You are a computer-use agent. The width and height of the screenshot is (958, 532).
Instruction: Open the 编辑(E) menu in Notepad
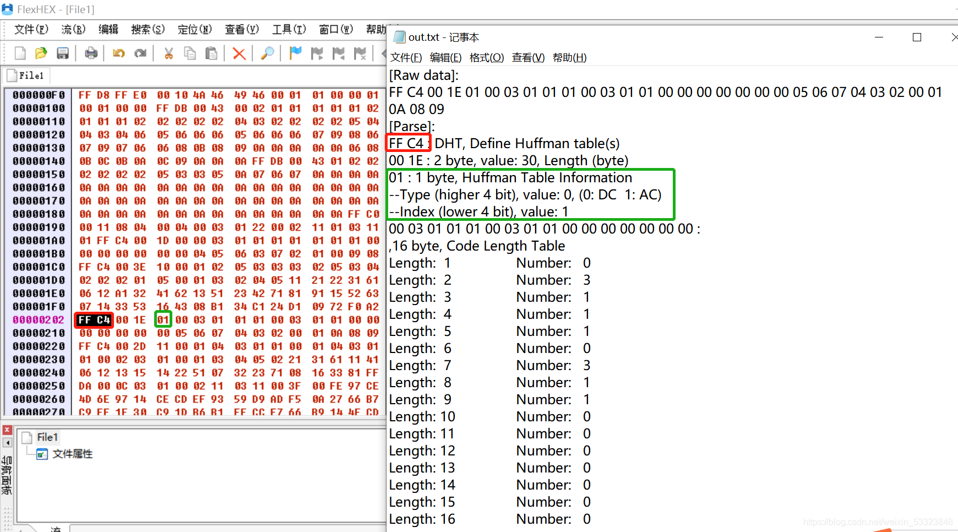point(446,58)
